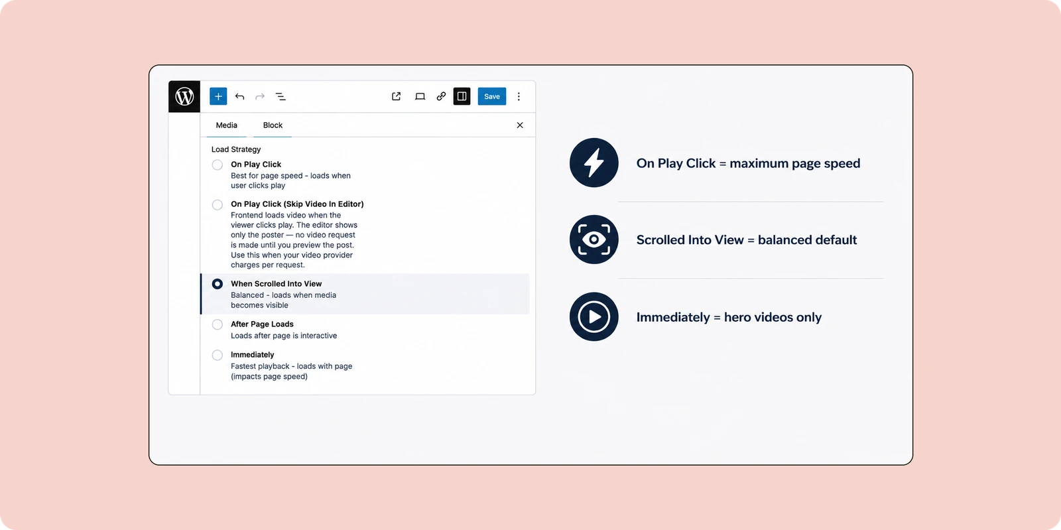The width and height of the screenshot is (1061, 530).
Task: Click 'Loads after page is interactive' description
Action: 284,336
